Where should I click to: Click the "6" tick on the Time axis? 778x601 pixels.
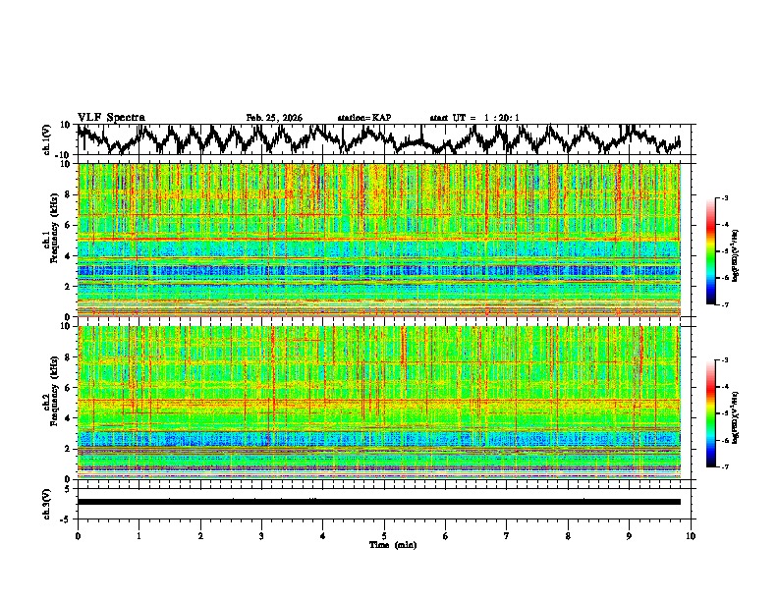446,536
